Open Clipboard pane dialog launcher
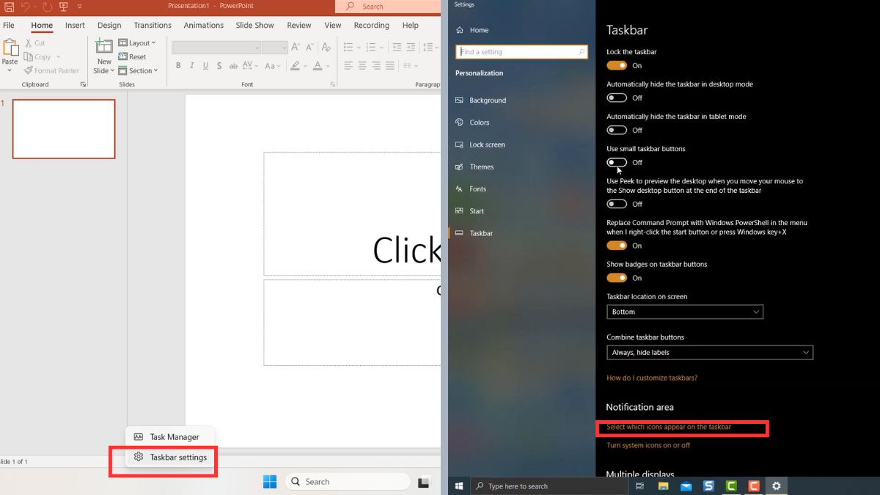Viewport: 880px width, 495px height. click(x=83, y=84)
